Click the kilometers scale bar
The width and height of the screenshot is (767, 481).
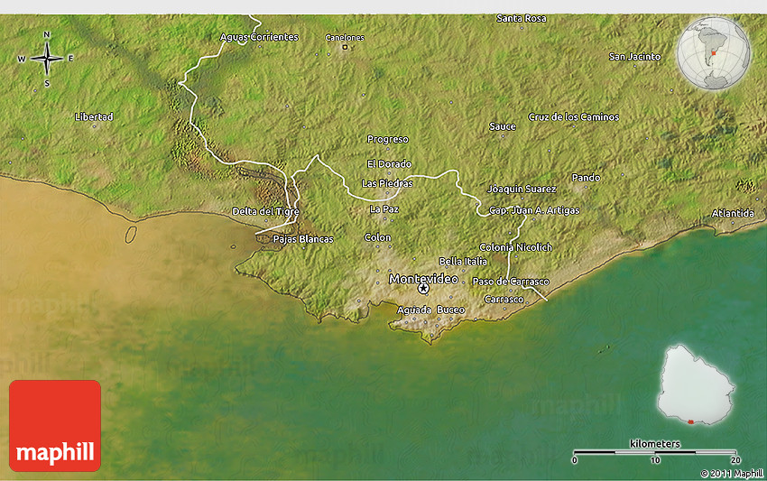tap(656, 450)
